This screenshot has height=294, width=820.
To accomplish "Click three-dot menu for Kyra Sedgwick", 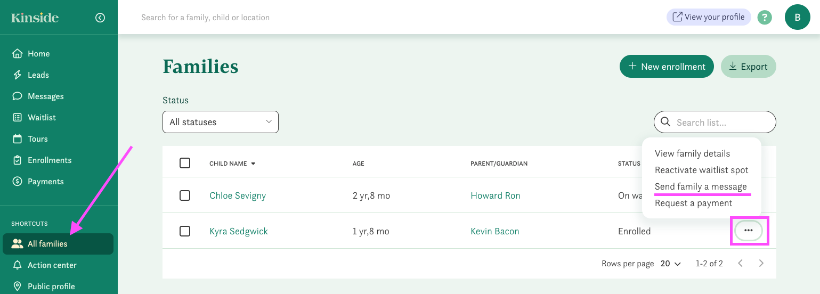I will (748, 231).
